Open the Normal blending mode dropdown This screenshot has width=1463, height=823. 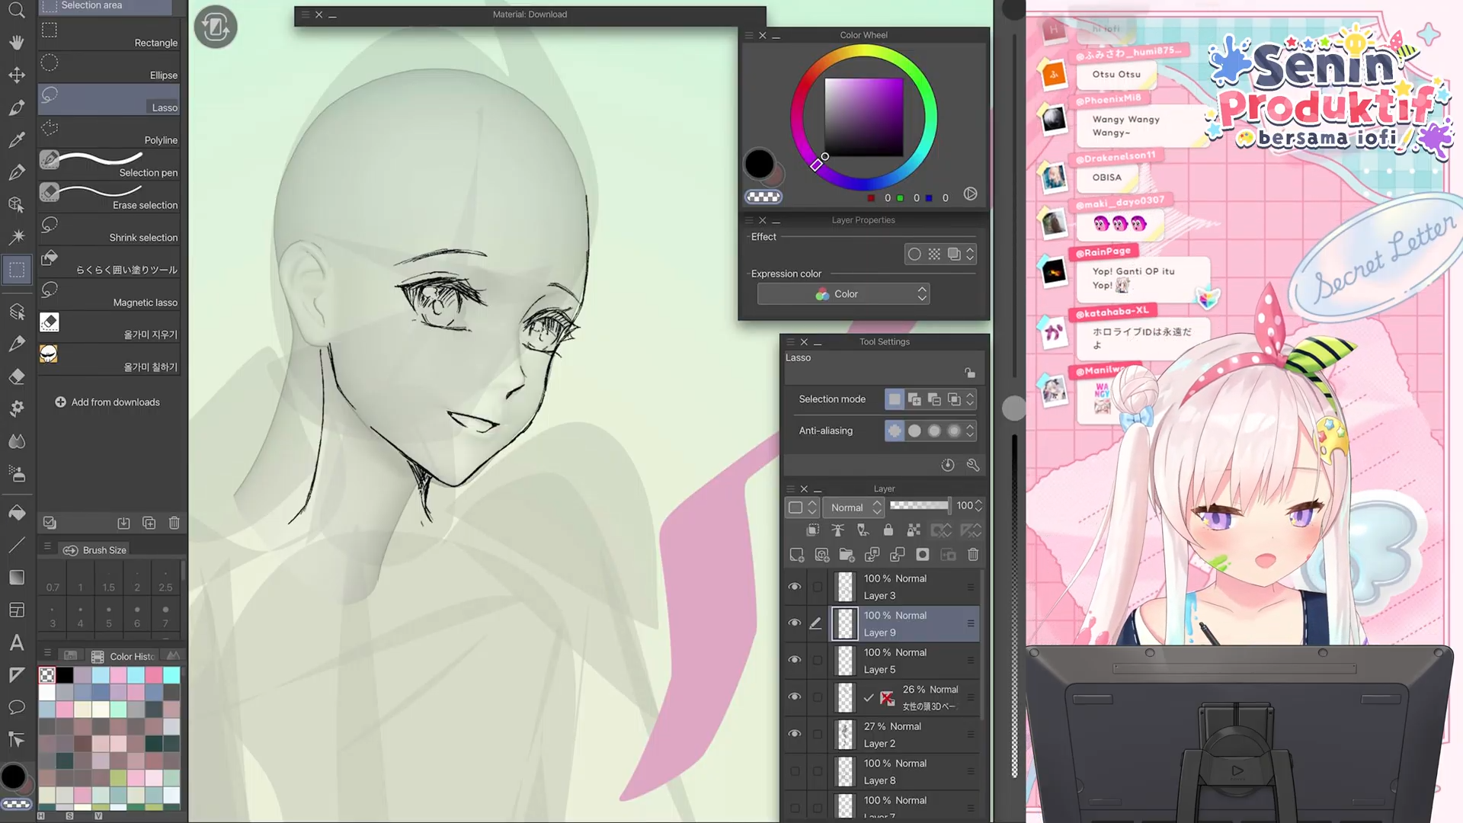[x=853, y=507]
